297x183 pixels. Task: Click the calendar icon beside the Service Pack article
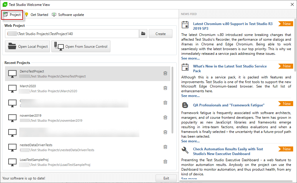coord(185,67)
